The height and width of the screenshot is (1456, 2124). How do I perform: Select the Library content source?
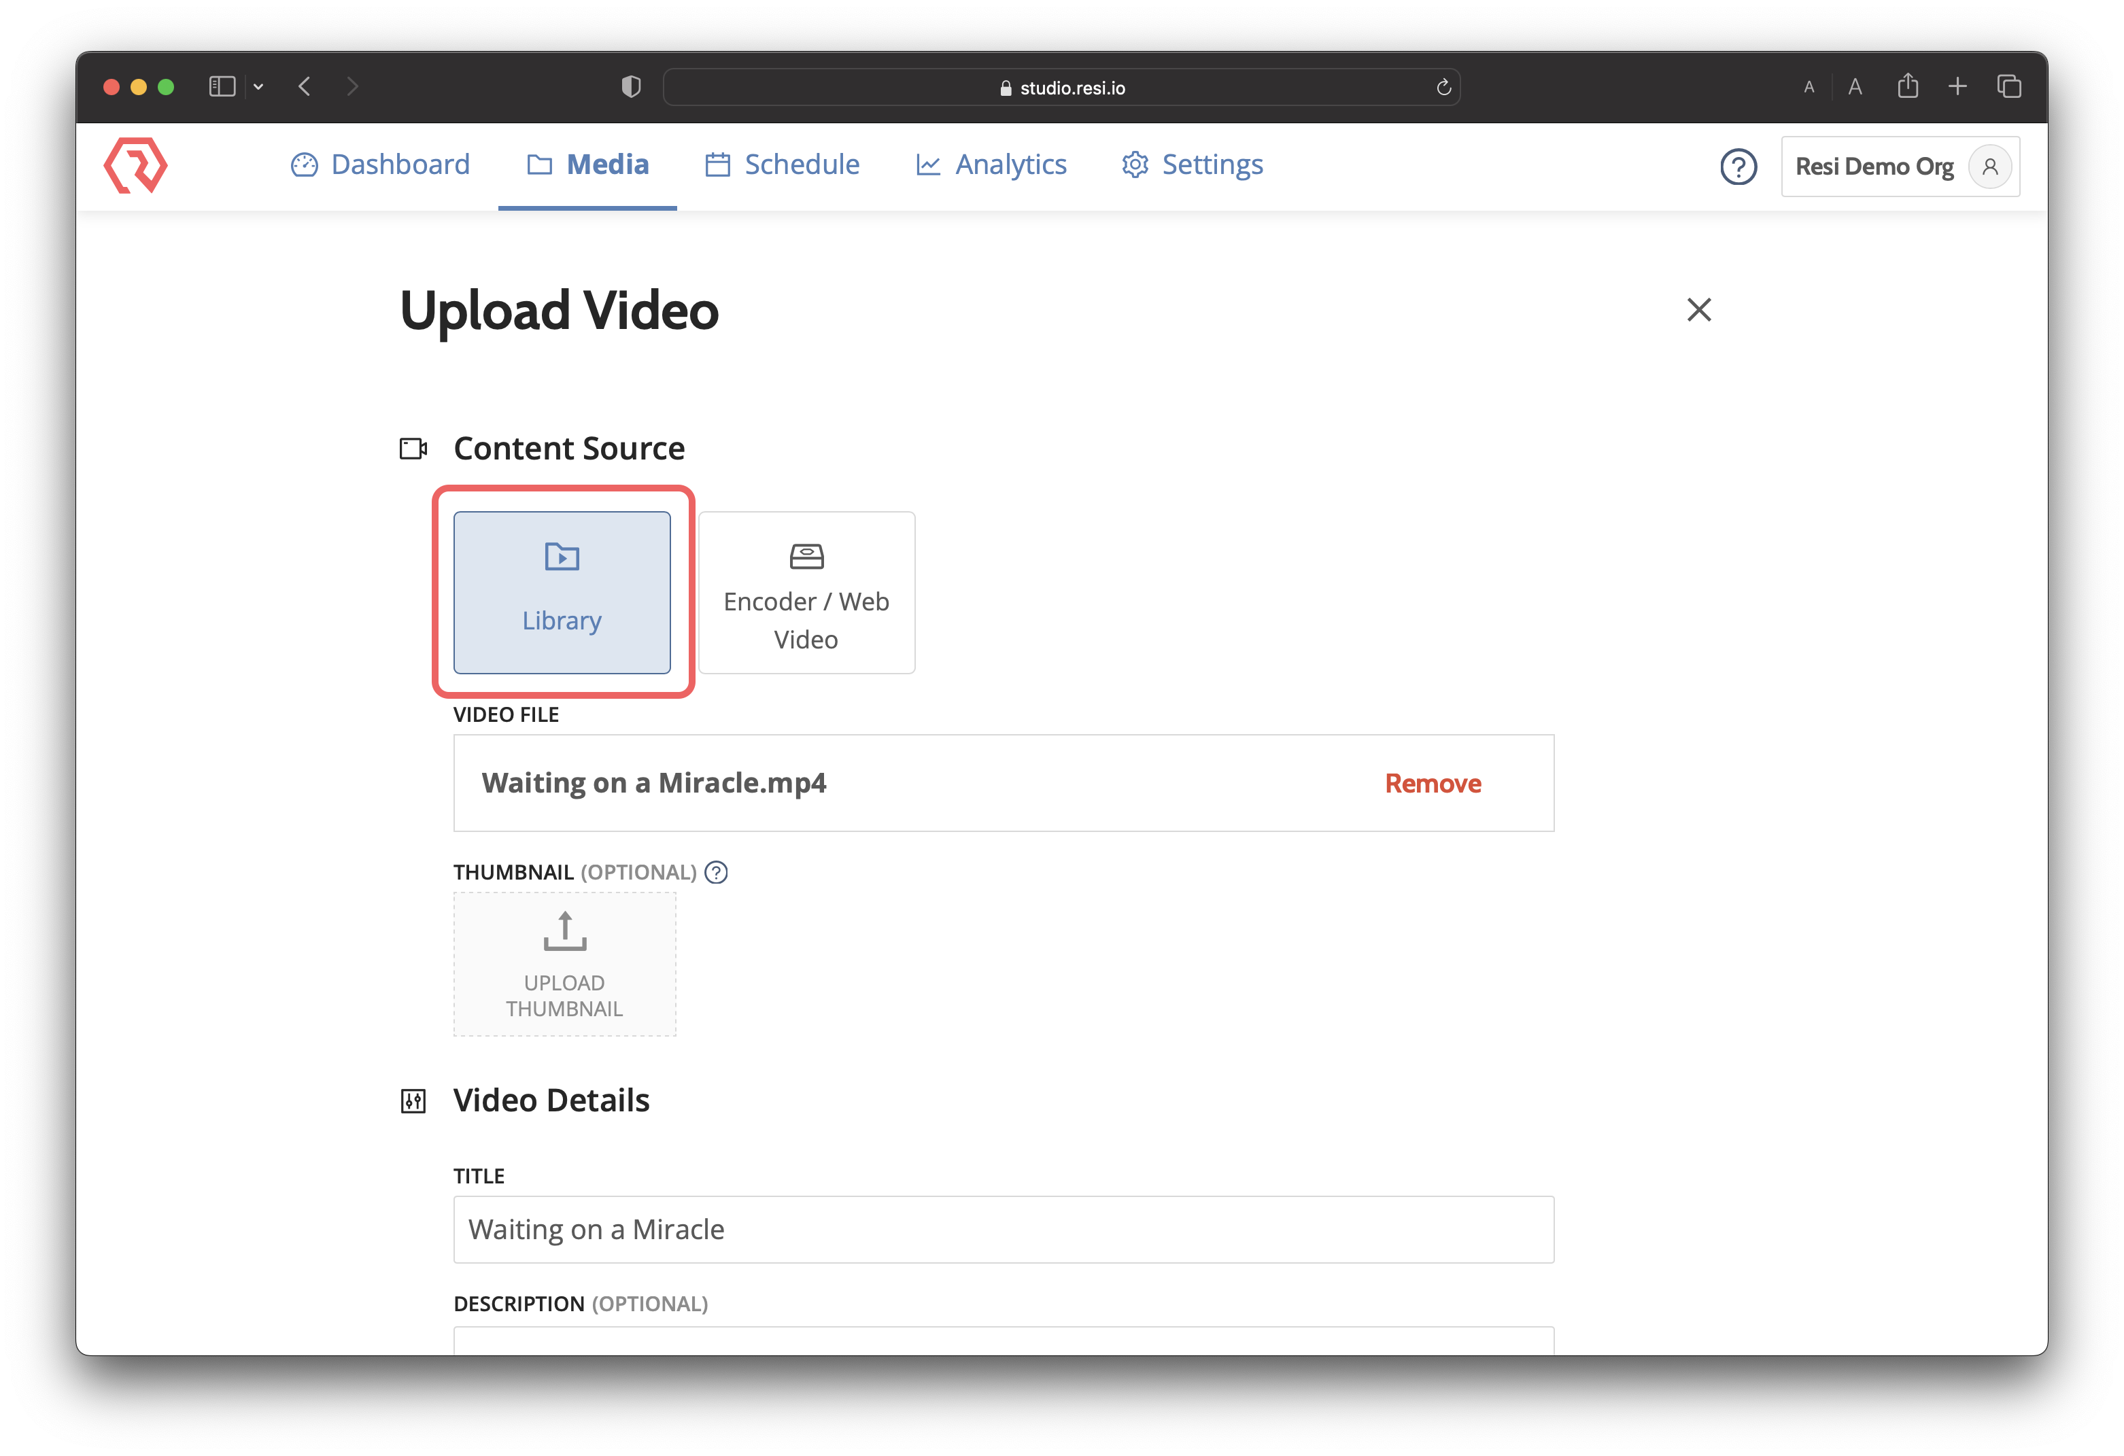562,592
